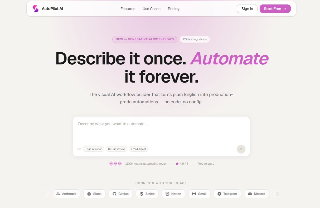Click the Stripe integration chip
This screenshot has height=208, width=320.
147,194
